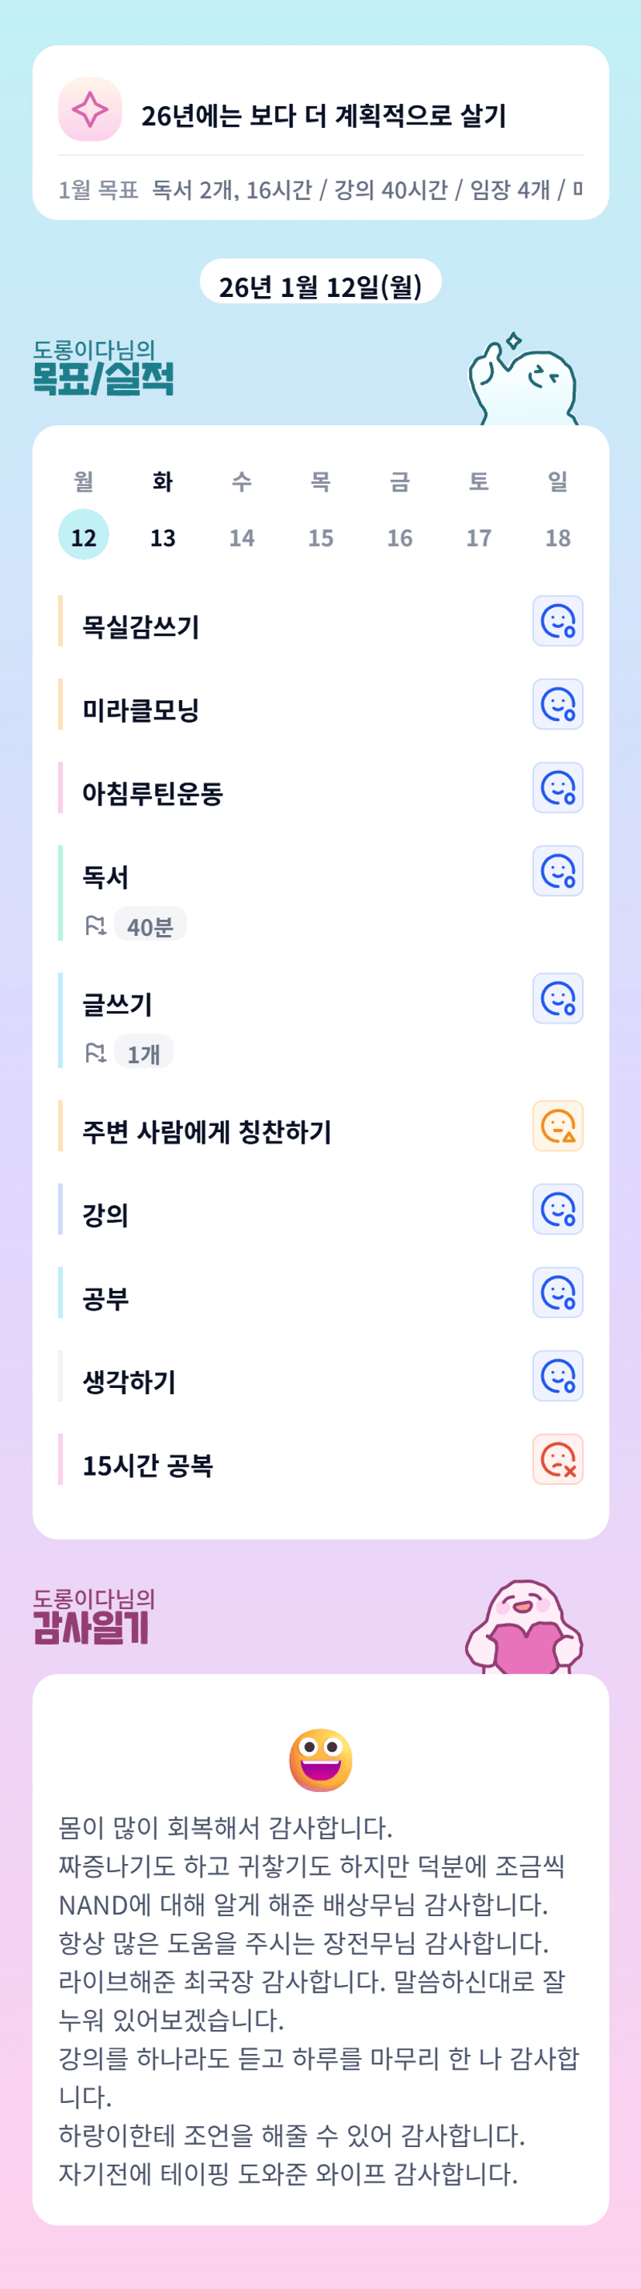The image size is (641, 2289).
Task: Select Friday the 16th in week row
Action: click(x=399, y=537)
